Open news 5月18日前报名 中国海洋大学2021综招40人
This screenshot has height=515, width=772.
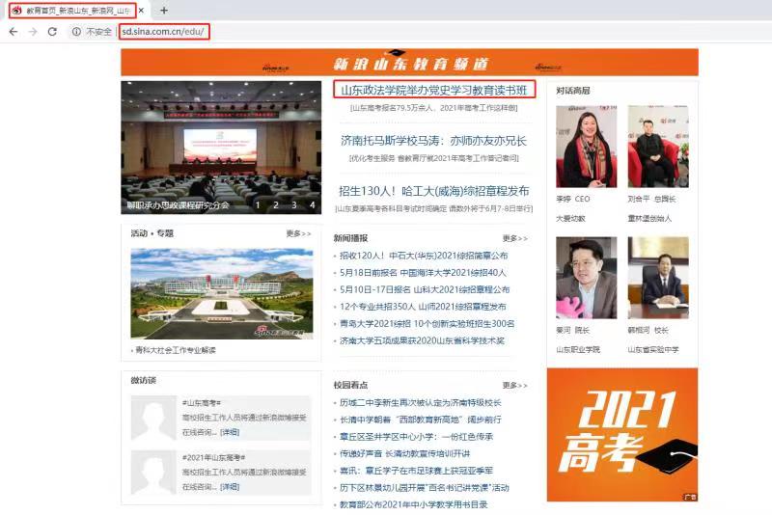(423, 273)
